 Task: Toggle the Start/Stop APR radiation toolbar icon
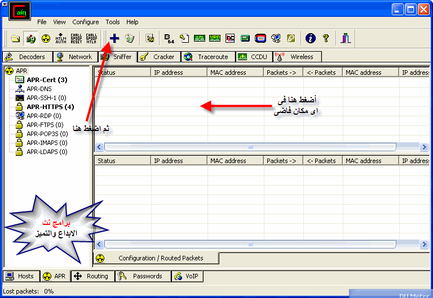pyautogui.click(x=46, y=38)
